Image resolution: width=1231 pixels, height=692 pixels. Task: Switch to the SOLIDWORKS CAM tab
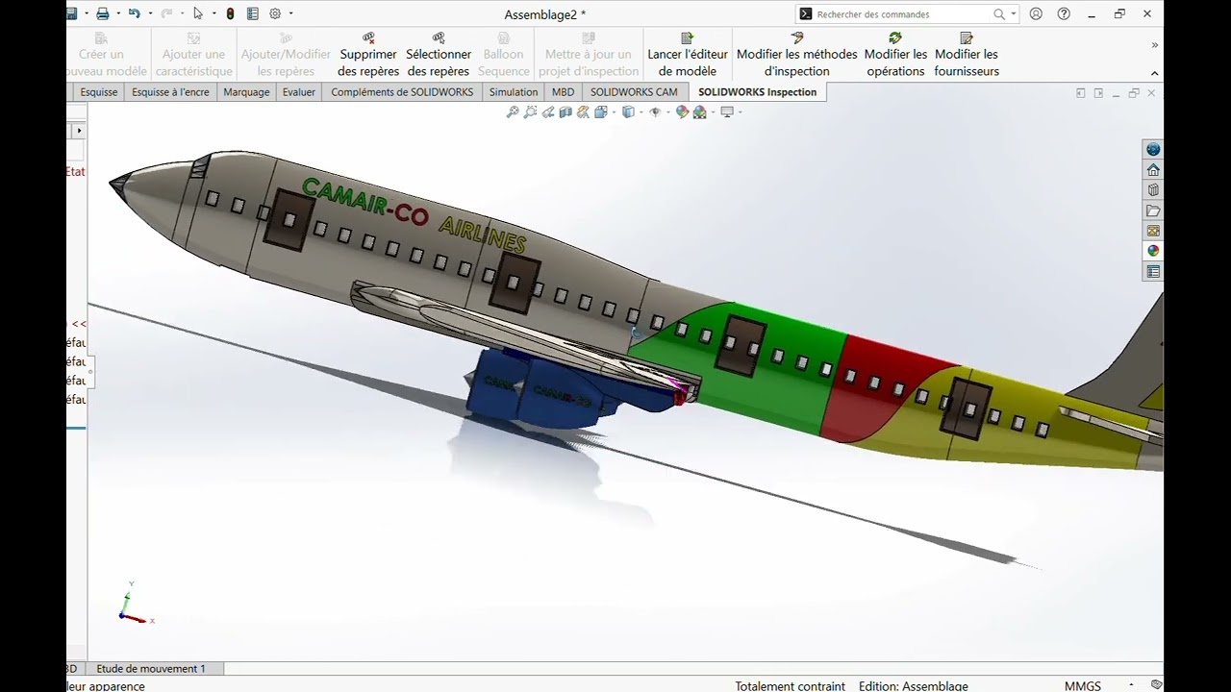[634, 92]
